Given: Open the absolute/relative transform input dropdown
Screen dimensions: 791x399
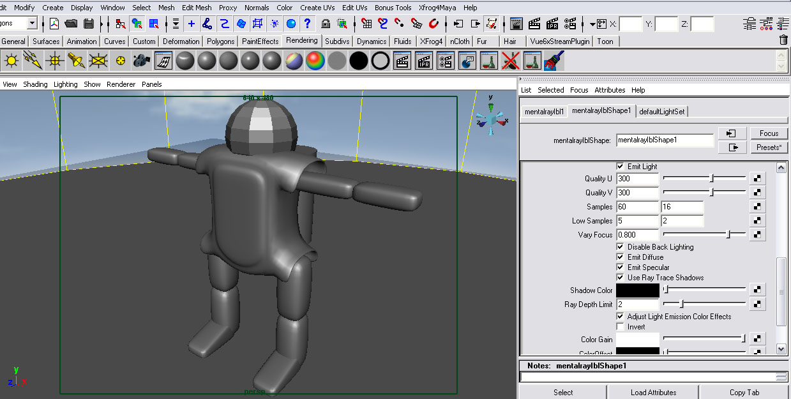Looking at the screenshot, I should coord(593,24).
